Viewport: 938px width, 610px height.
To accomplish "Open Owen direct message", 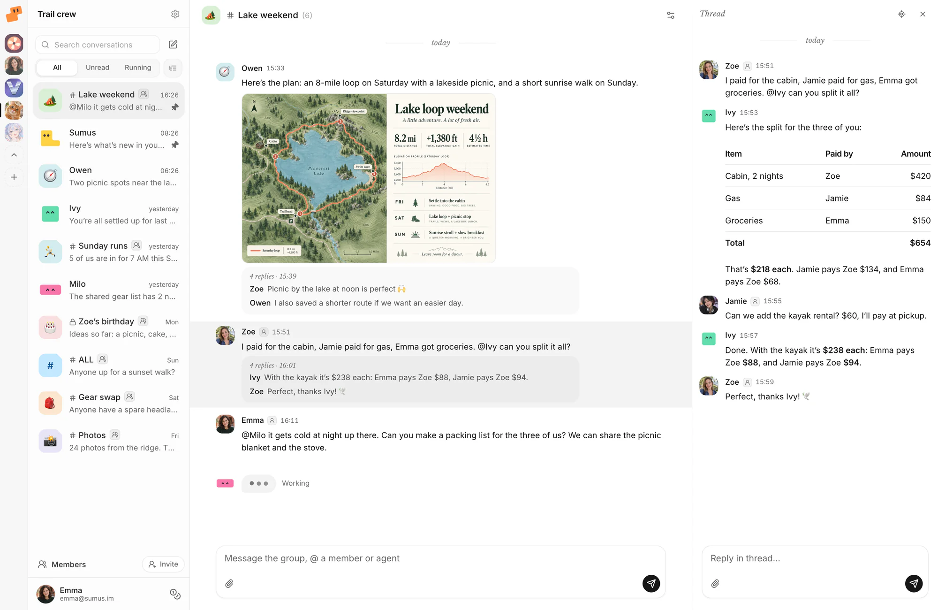I will (109, 176).
